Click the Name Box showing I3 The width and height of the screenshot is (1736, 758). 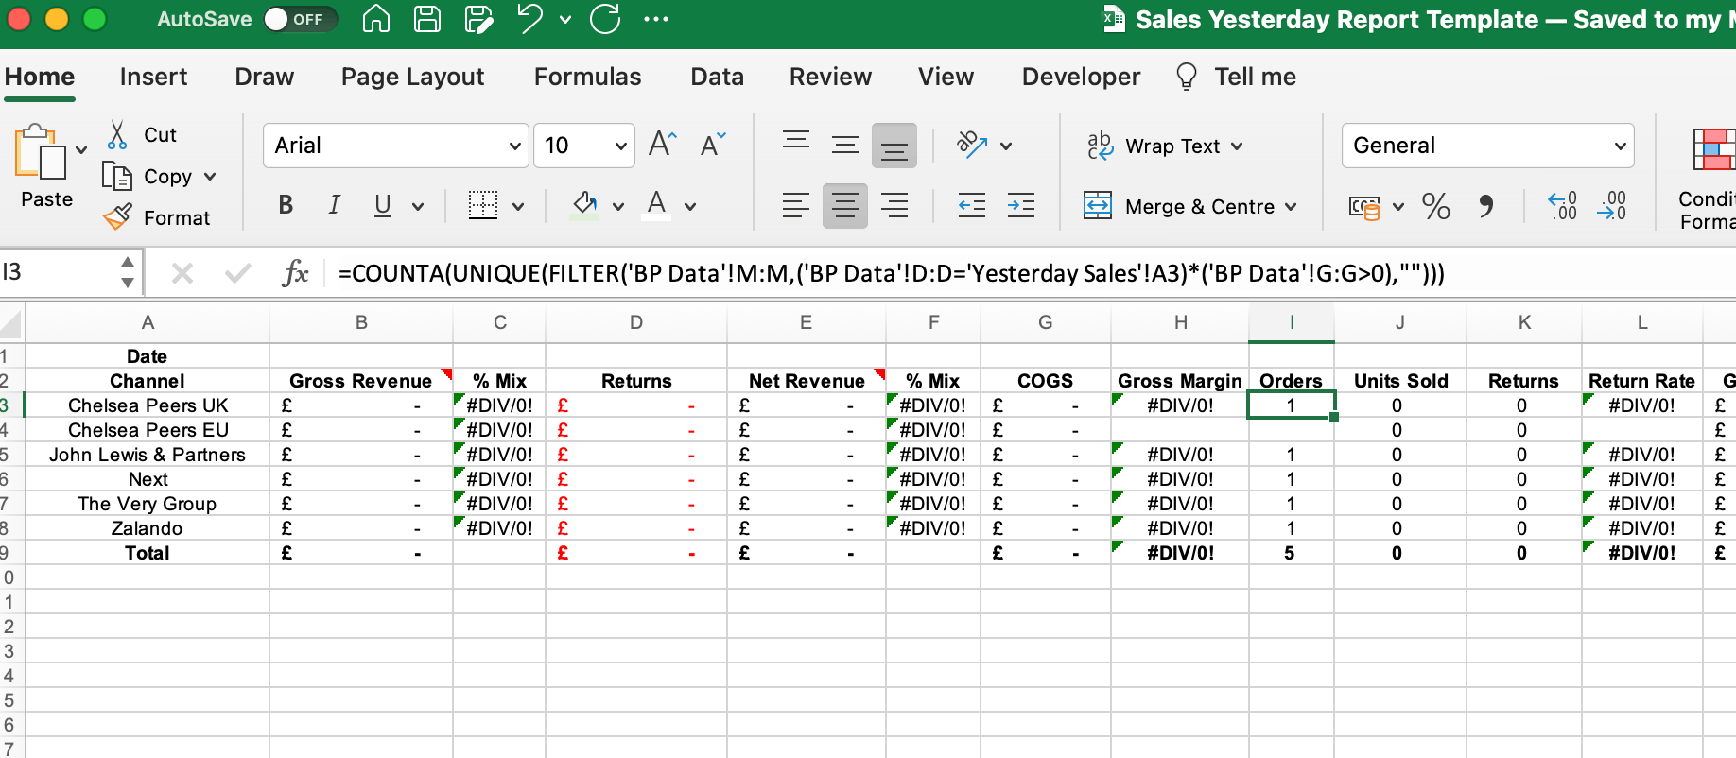point(61,273)
